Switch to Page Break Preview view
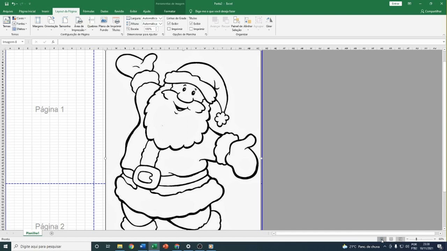 (400, 239)
